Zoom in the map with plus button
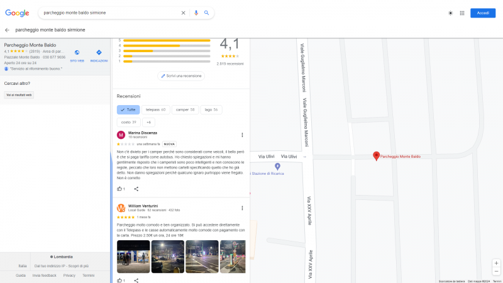This screenshot has width=503, height=283. tap(496, 263)
